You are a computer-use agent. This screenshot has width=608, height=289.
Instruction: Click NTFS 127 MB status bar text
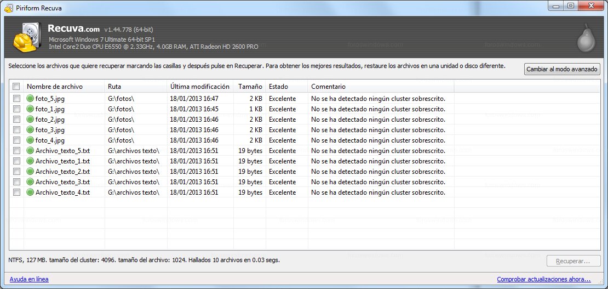coord(144,260)
